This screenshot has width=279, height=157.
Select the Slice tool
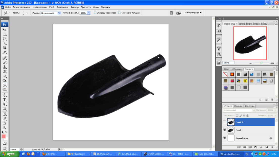coord(5,52)
